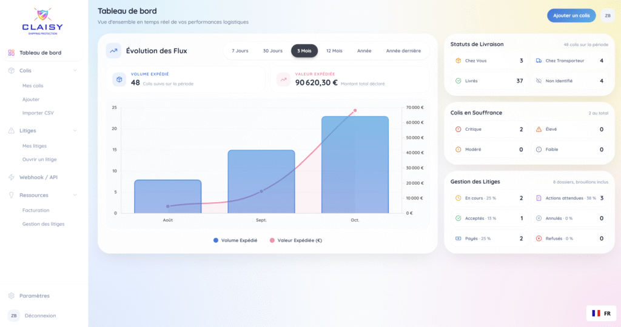Click the Oct. data point on pink line
Screen dimensions: 621x327
pyautogui.click(x=355, y=110)
